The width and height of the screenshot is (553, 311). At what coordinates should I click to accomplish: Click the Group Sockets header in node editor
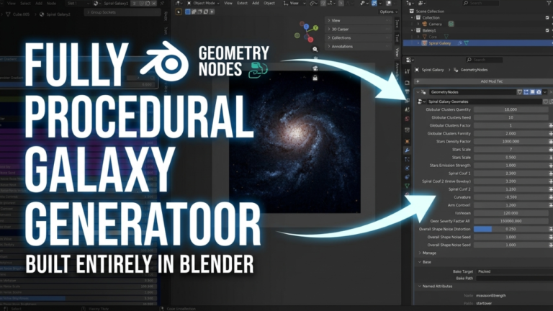[122, 12]
